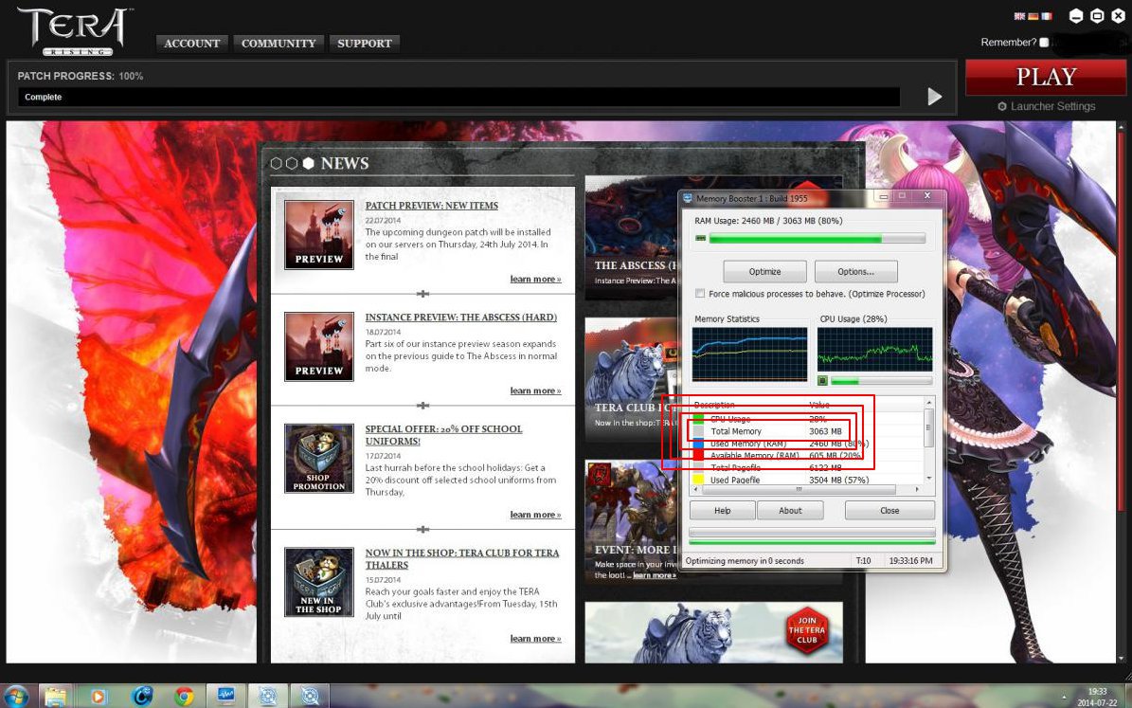The image size is (1132, 708).
Task: Click the RAM Usage green progress bar
Action: [817, 239]
